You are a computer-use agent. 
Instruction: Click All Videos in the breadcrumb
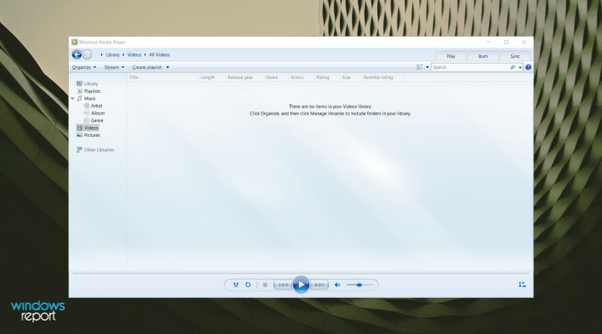[159, 55]
